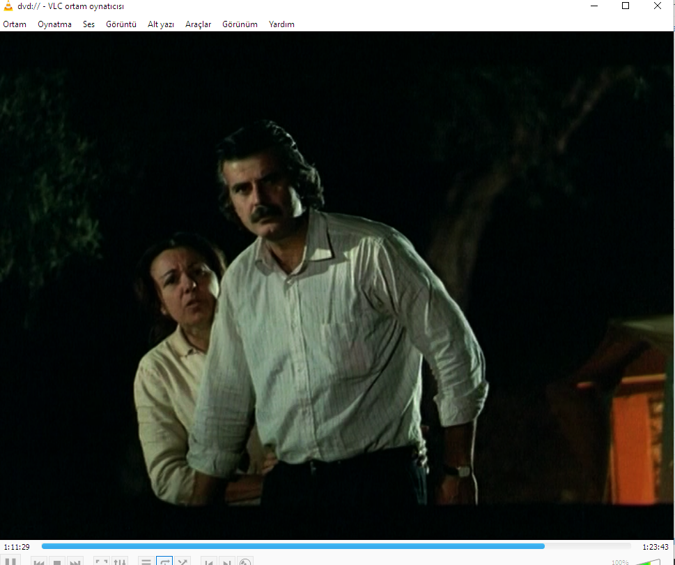Close the VLC window
The height and width of the screenshot is (565, 675).
coord(658,6)
